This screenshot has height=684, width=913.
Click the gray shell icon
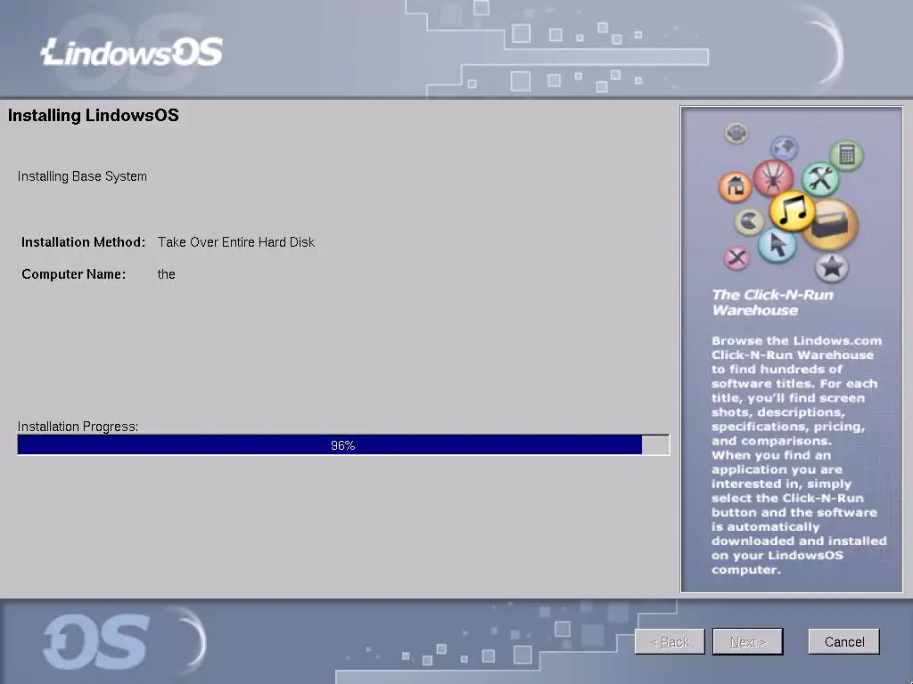pyautogui.click(x=736, y=134)
